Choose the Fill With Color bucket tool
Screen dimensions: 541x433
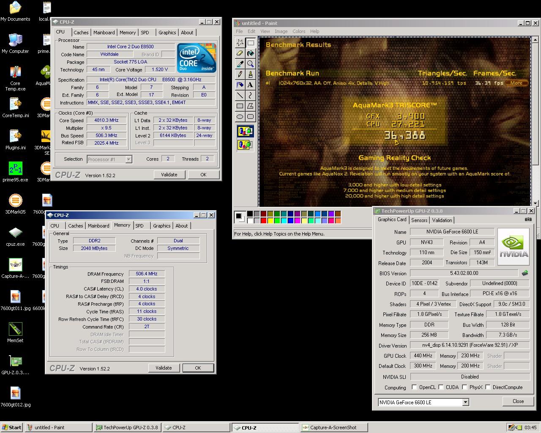[251, 53]
